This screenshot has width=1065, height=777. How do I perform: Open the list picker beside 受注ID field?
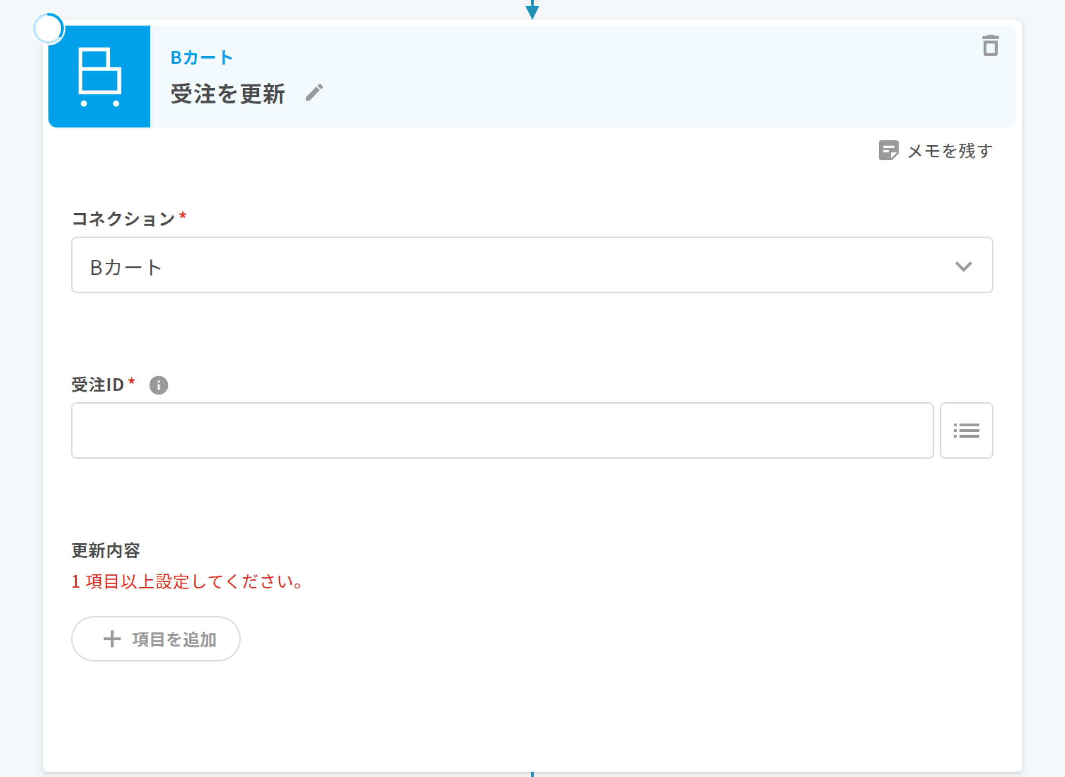(966, 431)
